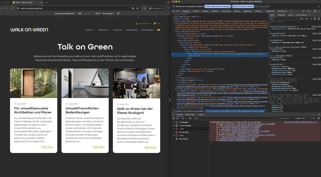Click mehr lesen under Umweltfreundlichen Bodenlösungen
The height and width of the screenshot is (177, 321).
(x=99, y=147)
